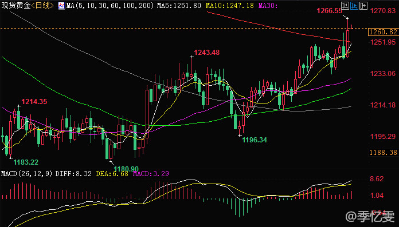Click the expand panel arrow icon

pyautogui.click(x=363, y=5)
